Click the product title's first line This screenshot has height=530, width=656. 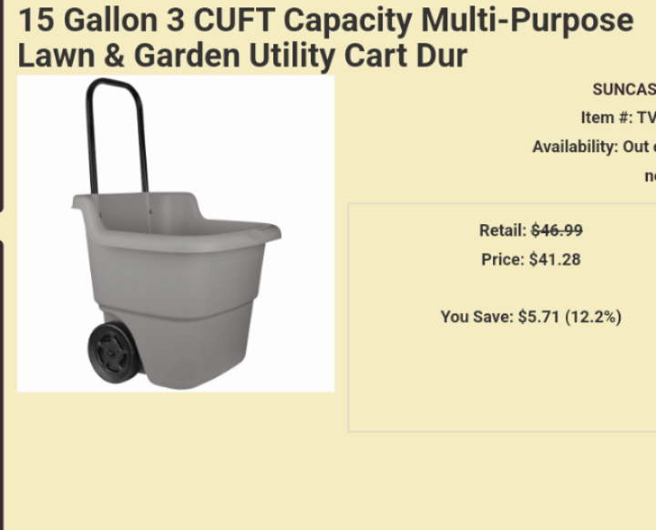325,20
